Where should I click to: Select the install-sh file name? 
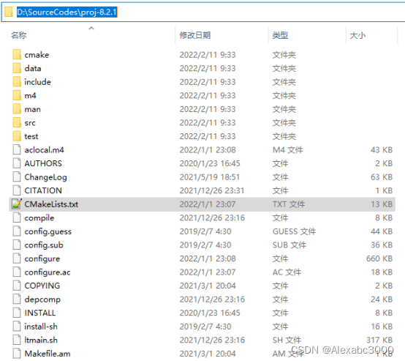(x=41, y=327)
